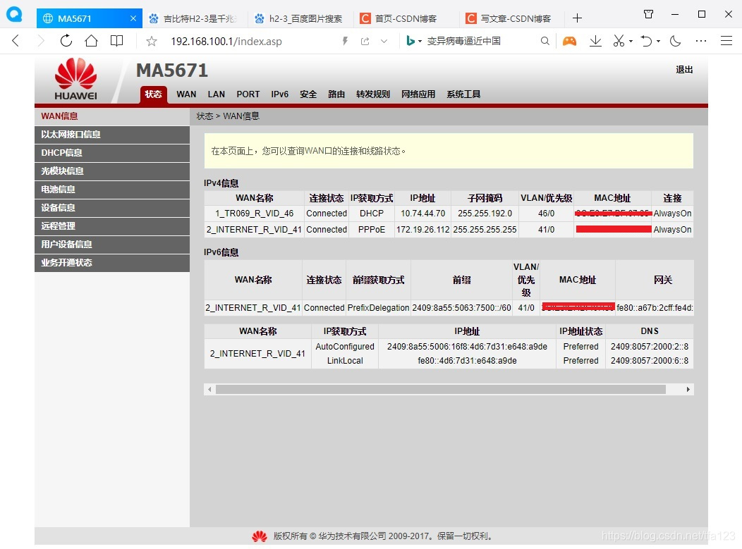Open 设备信息 in the sidebar
The image size is (742, 549).
(112, 208)
